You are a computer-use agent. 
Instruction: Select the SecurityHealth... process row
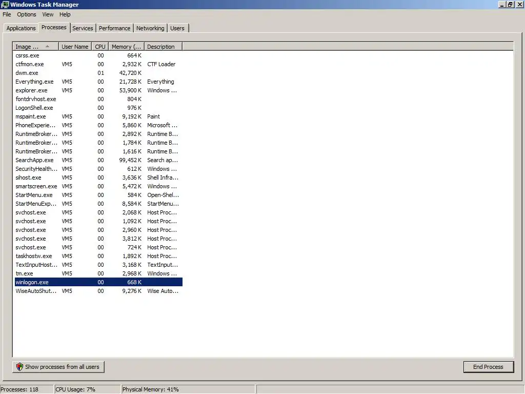point(98,169)
